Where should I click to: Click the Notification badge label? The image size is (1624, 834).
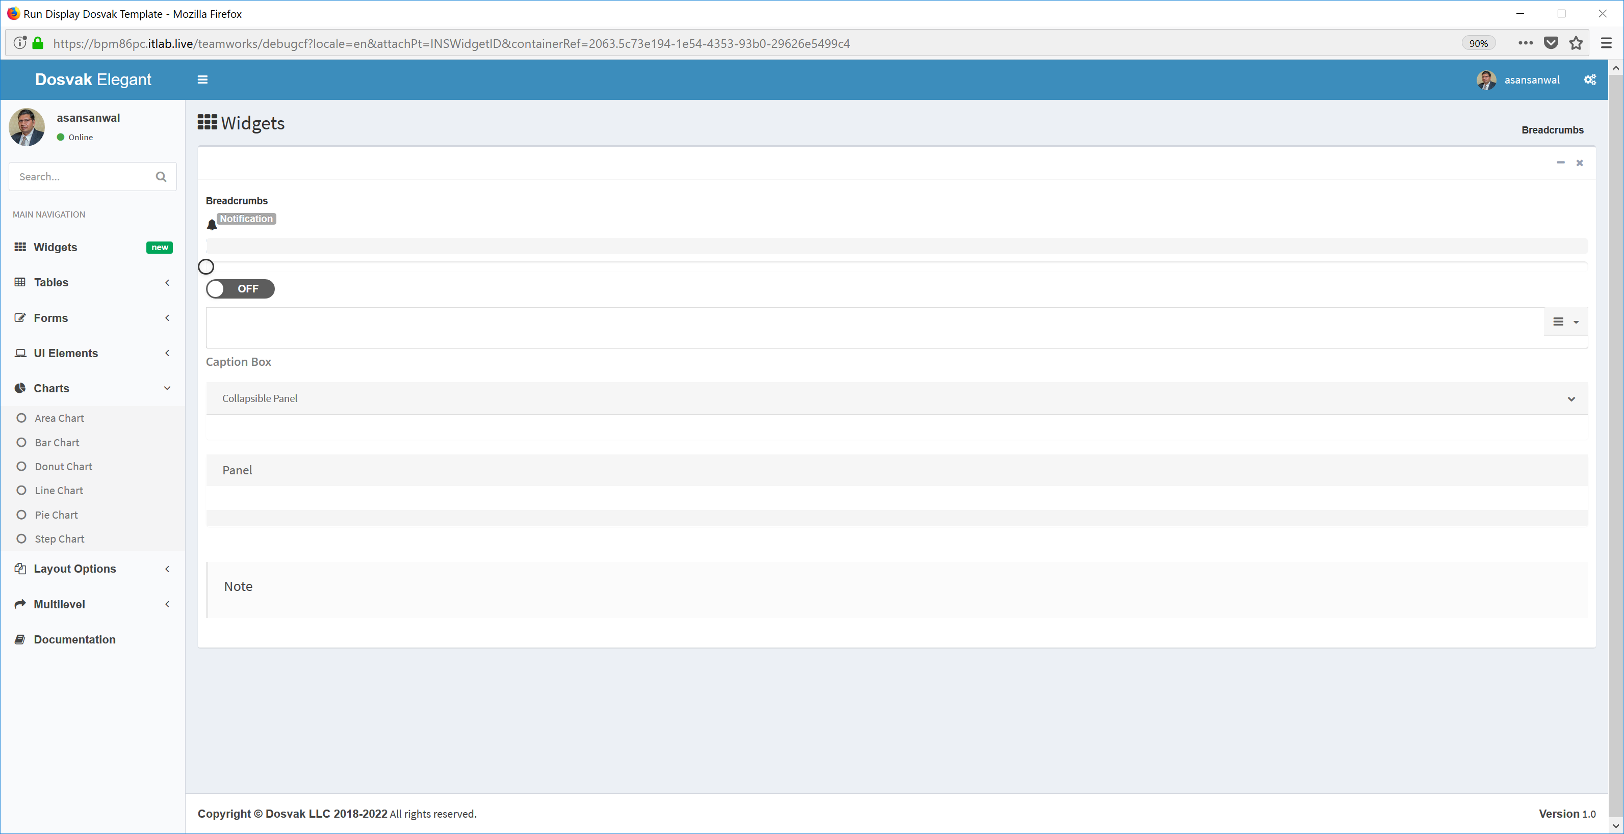coord(246,219)
